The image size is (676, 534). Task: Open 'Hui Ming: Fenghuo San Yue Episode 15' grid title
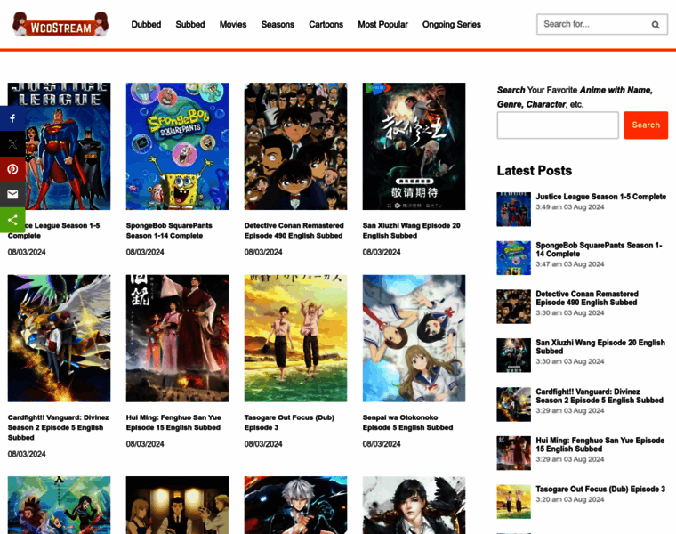tap(173, 422)
